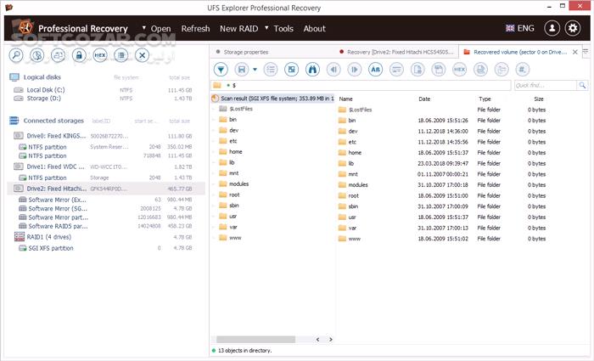Click the HEX icon in file browser toolbar

pyautogui.click(x=460, y=70)
